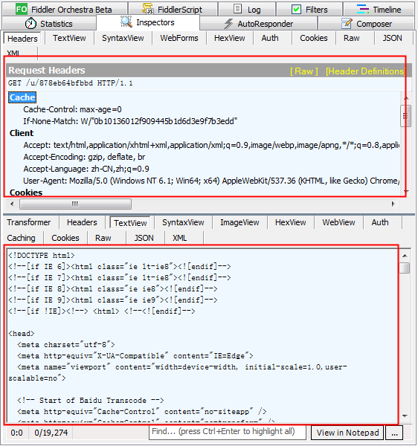Open the response Headers tab
418x446 pixels.
pyautogui.click(x=82, y=222)
